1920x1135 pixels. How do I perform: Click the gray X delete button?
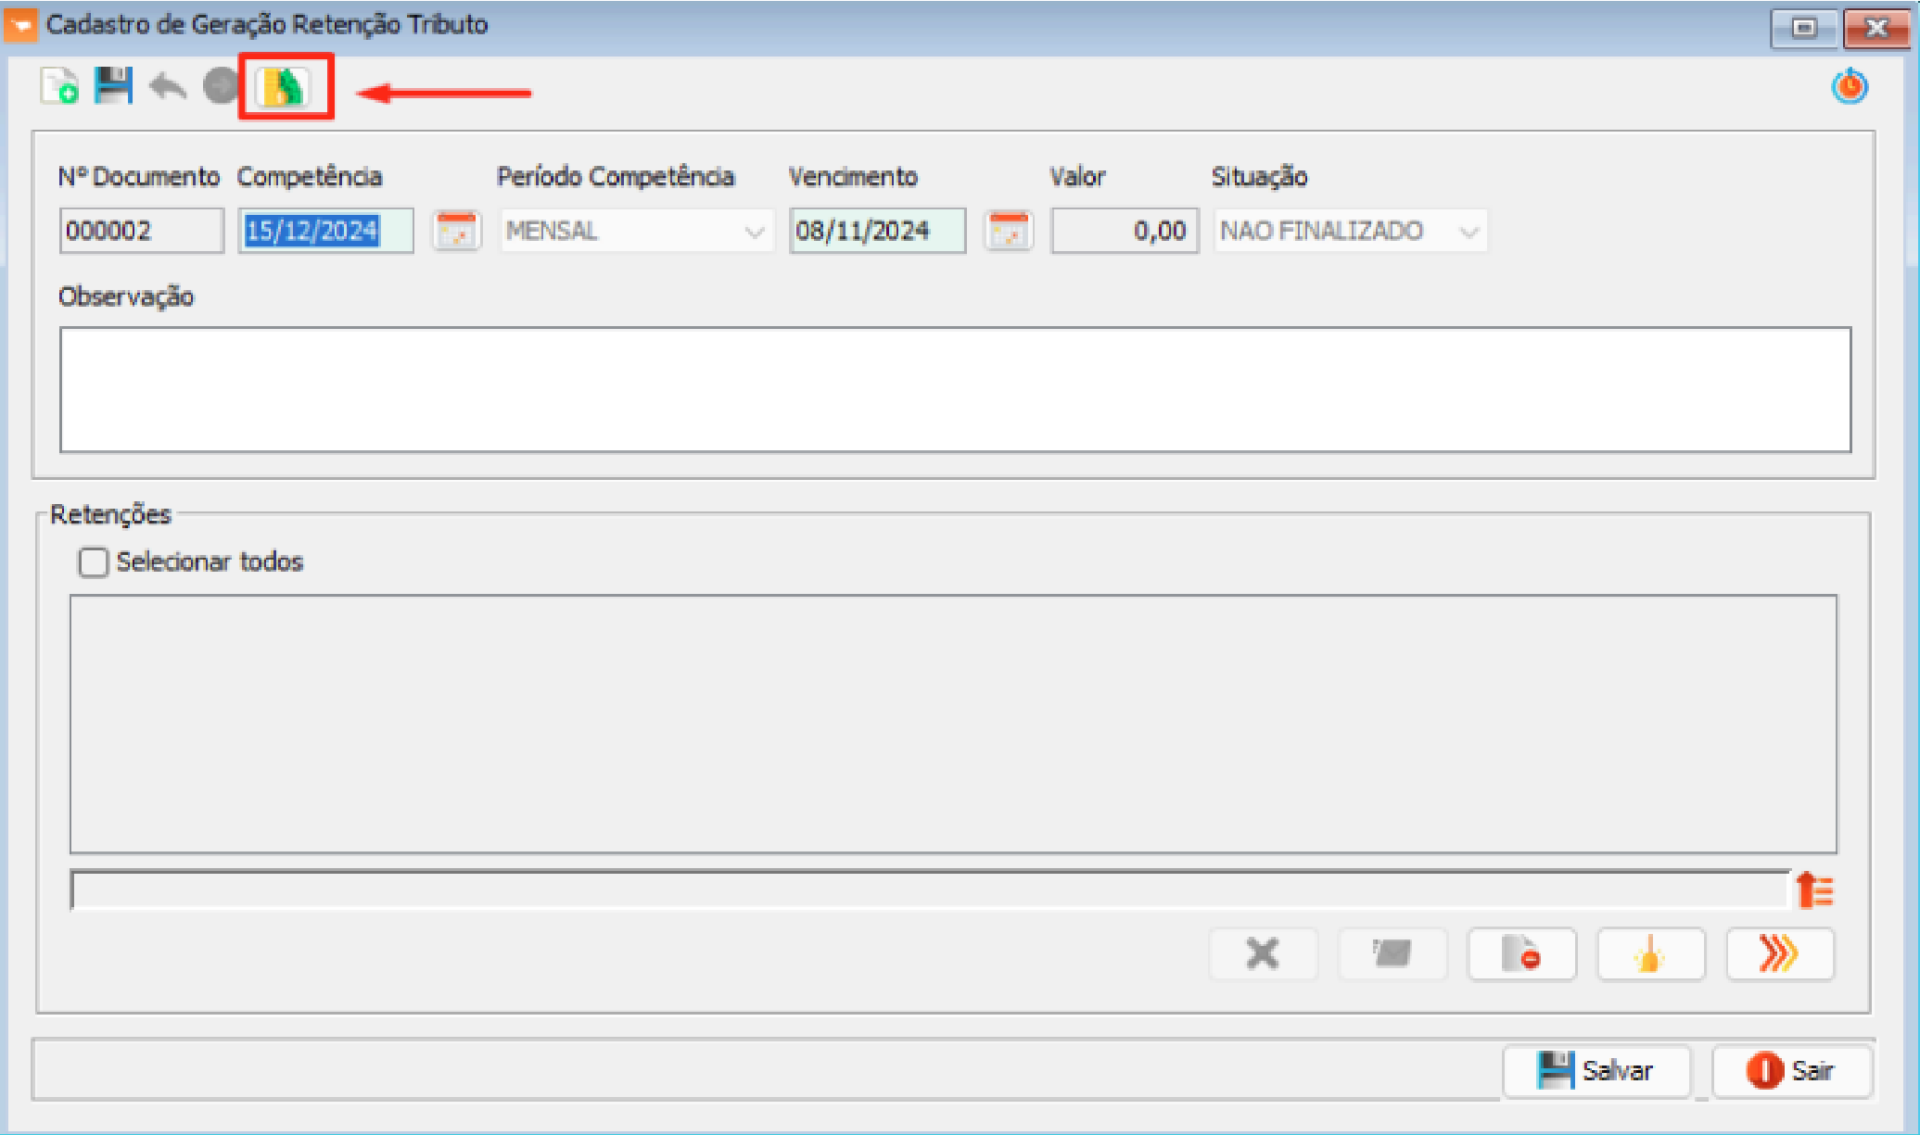(x=1263, y=953)
